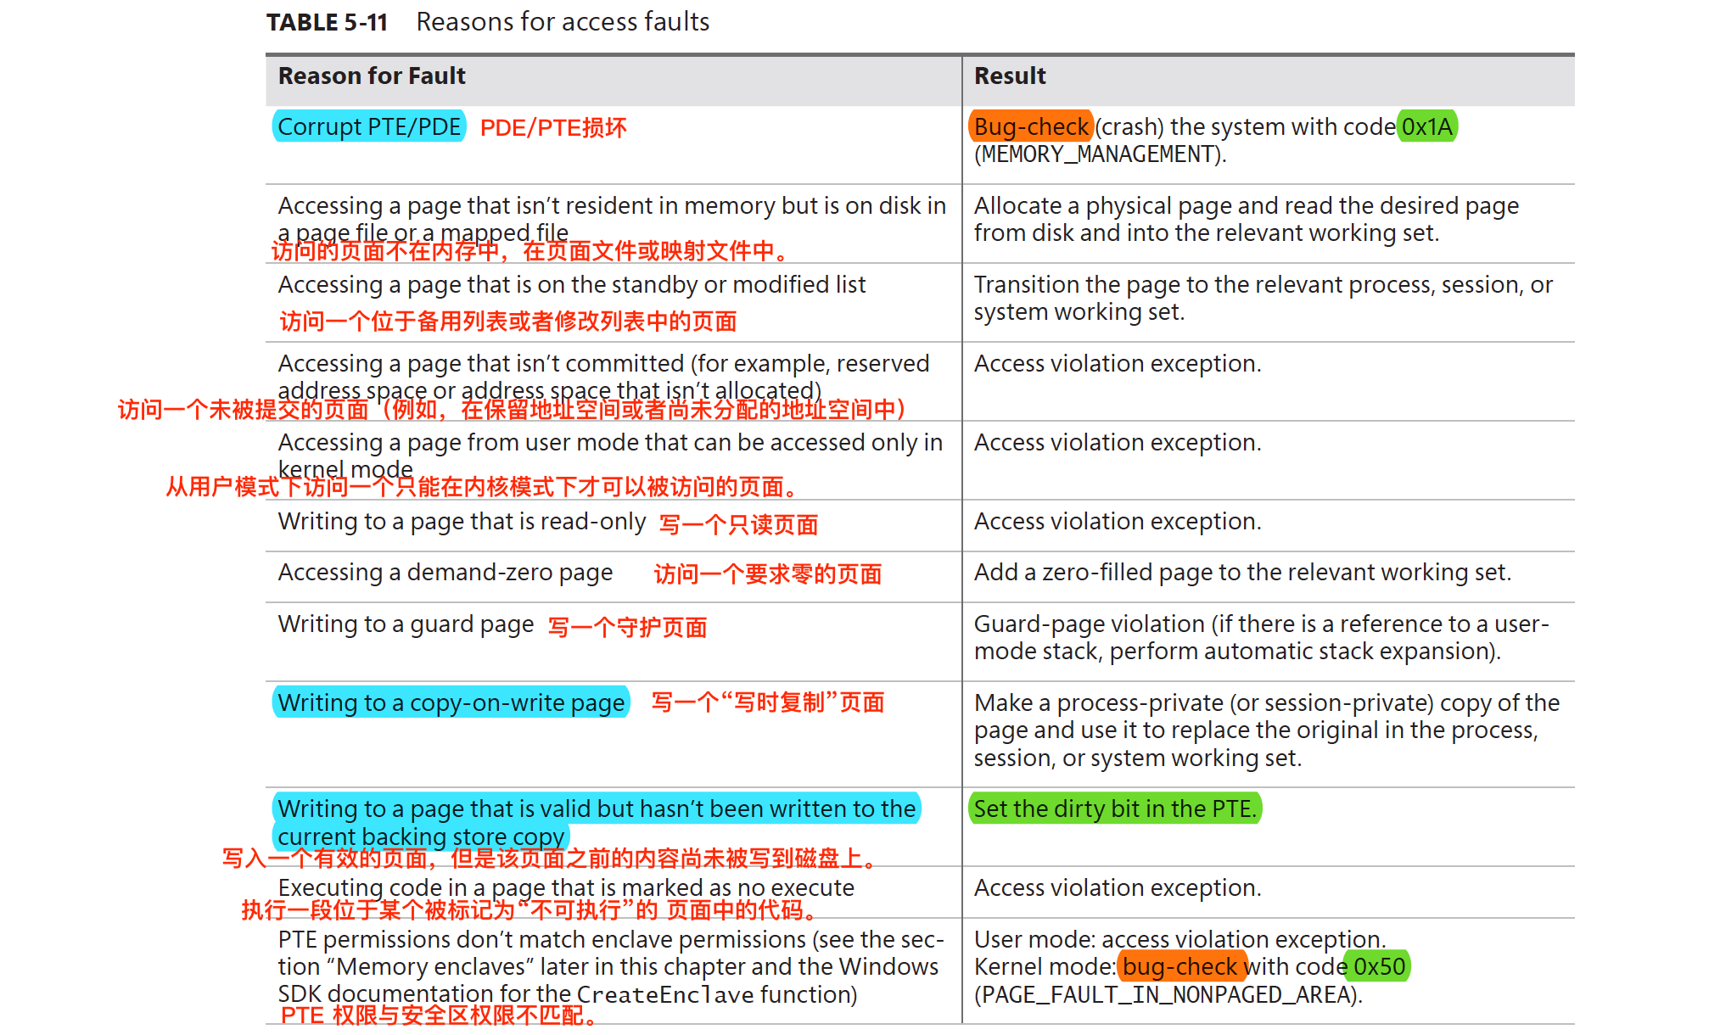Click highlighted "Writing to a copy-on-write page" text
The height and width of the screenshot is (1035, 1709).
pyautogui.click(x=451, y=703)
